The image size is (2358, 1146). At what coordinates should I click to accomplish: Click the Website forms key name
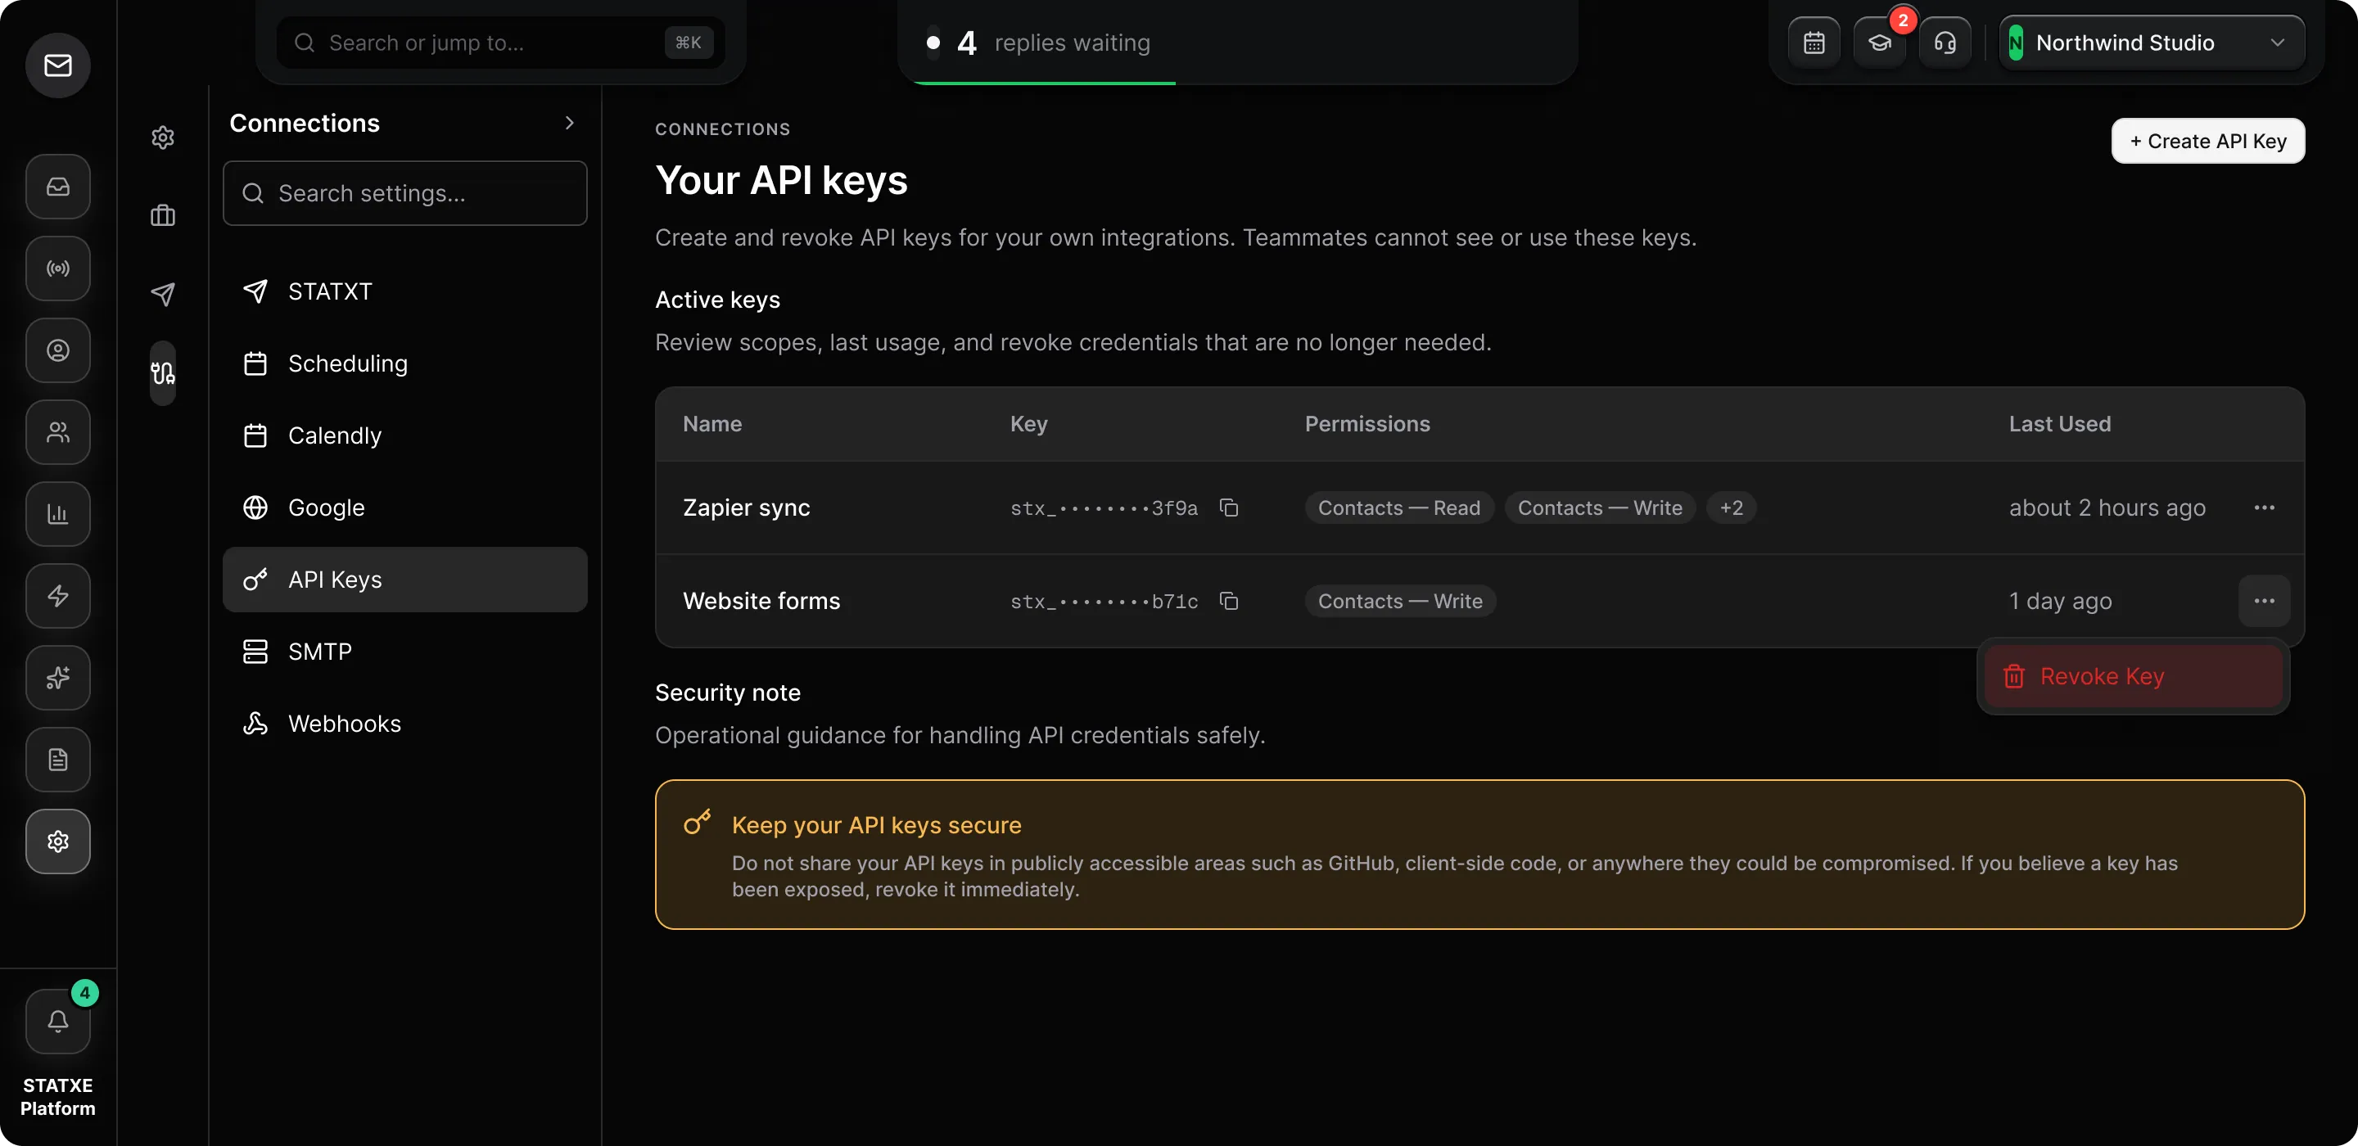pos(761,601)
